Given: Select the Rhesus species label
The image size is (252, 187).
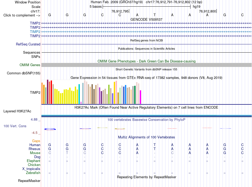Looking at the screenshot, I should 34,149.
